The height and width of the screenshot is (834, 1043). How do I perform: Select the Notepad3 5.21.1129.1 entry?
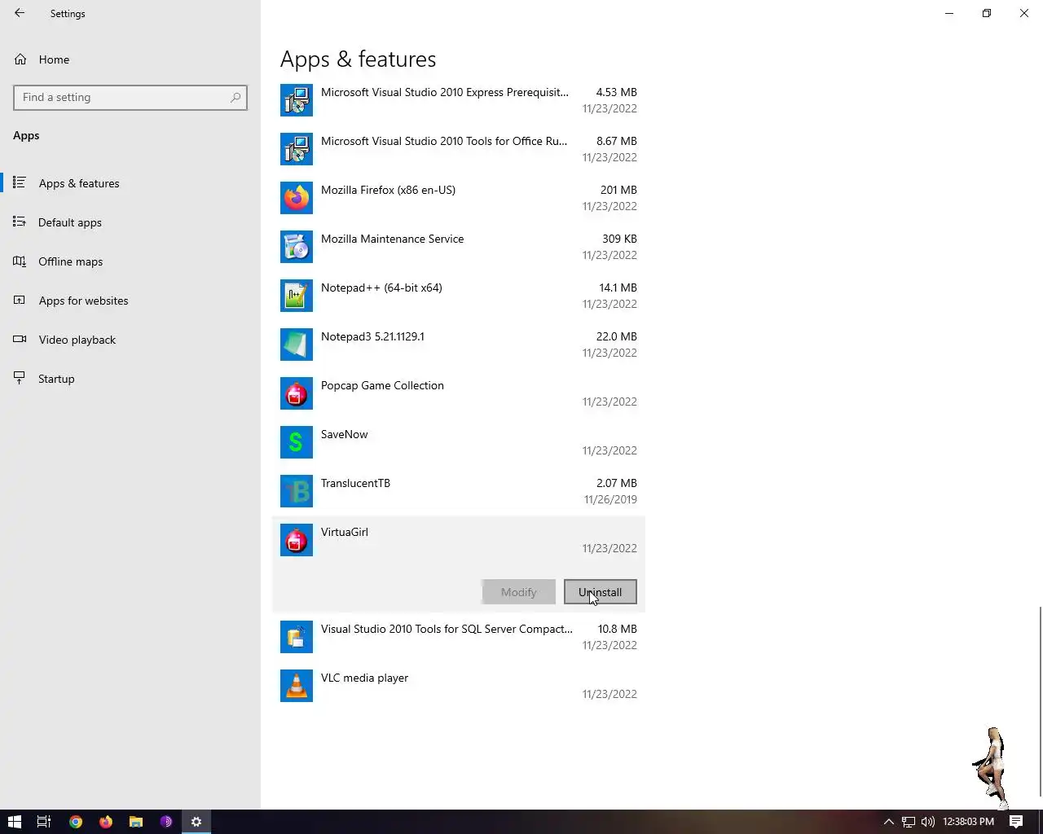(x=459, y=345)
